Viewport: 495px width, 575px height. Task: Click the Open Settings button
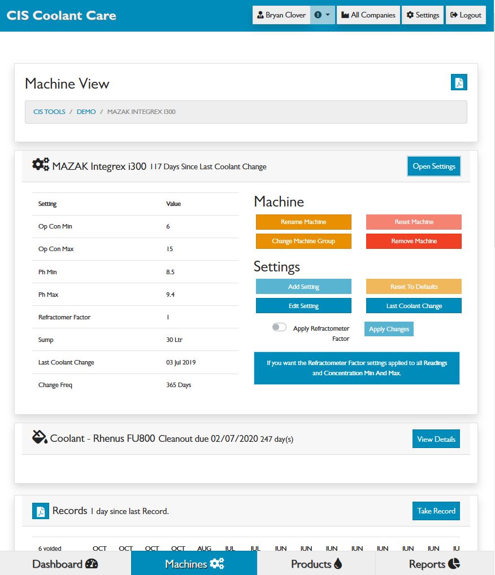click(x=433, y=166)
